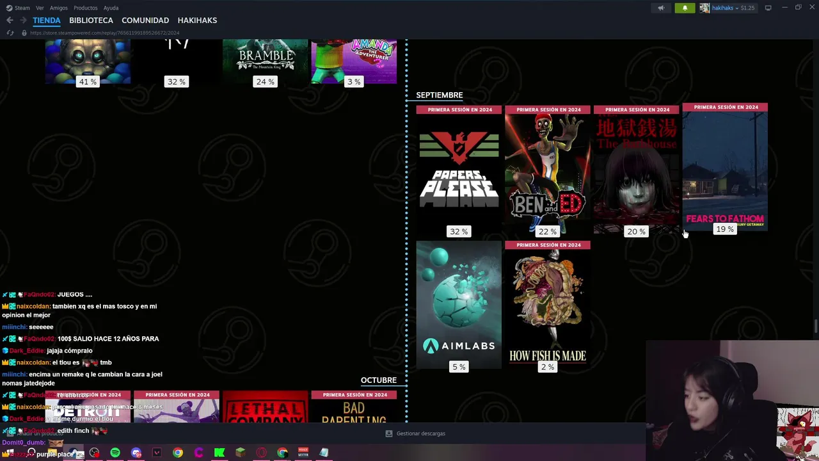The width and height of the screenshot is (819, 461).
Task: Open the Amanda the Adventurer thumbnail
Action: (x=354, y=61)
